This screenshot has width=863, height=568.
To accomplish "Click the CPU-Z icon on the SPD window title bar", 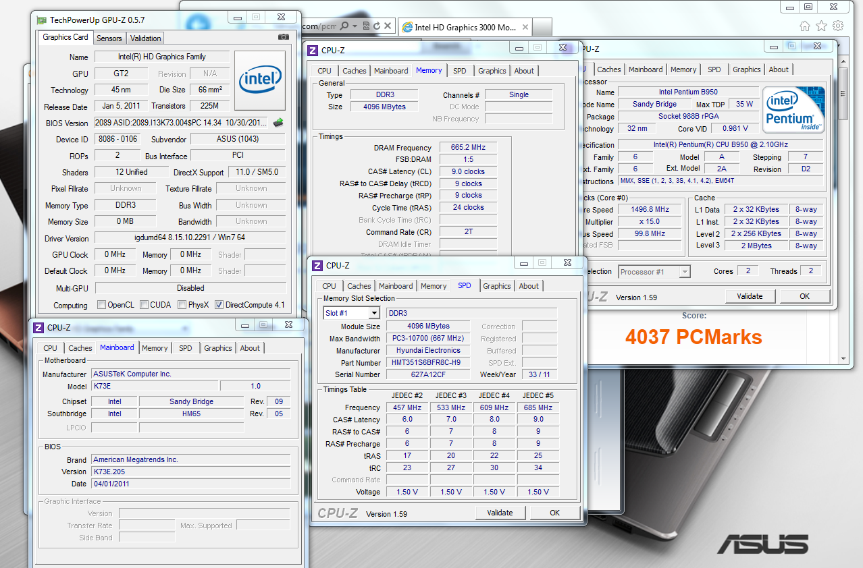I will pos(317,266).
